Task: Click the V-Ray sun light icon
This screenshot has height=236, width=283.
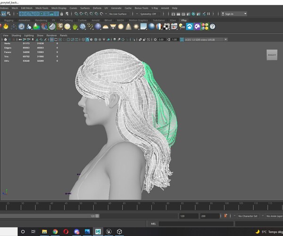Action: 136,26
